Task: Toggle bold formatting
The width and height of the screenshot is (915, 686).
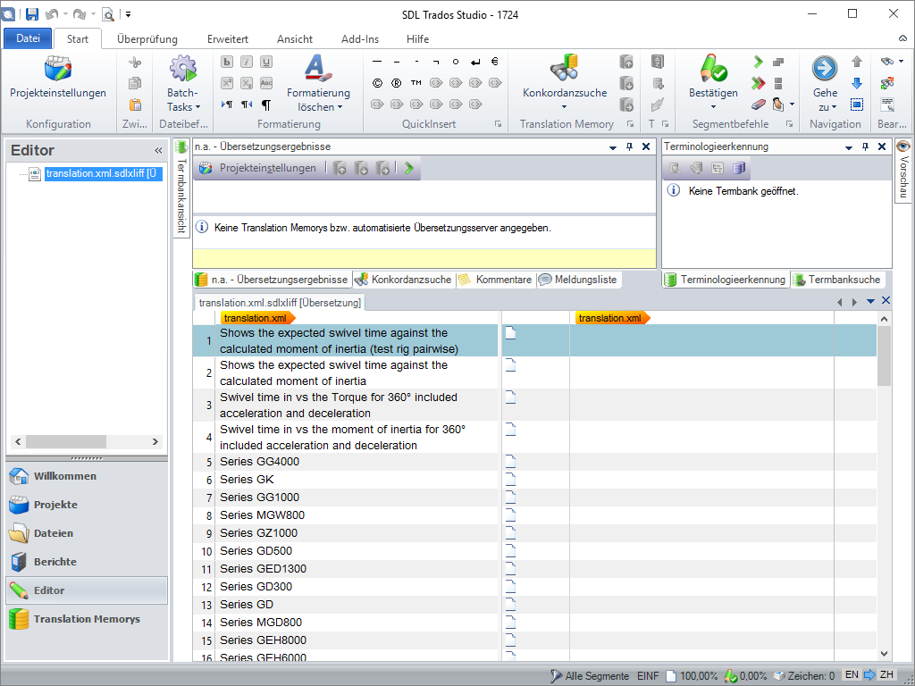Action: point(227,62)
